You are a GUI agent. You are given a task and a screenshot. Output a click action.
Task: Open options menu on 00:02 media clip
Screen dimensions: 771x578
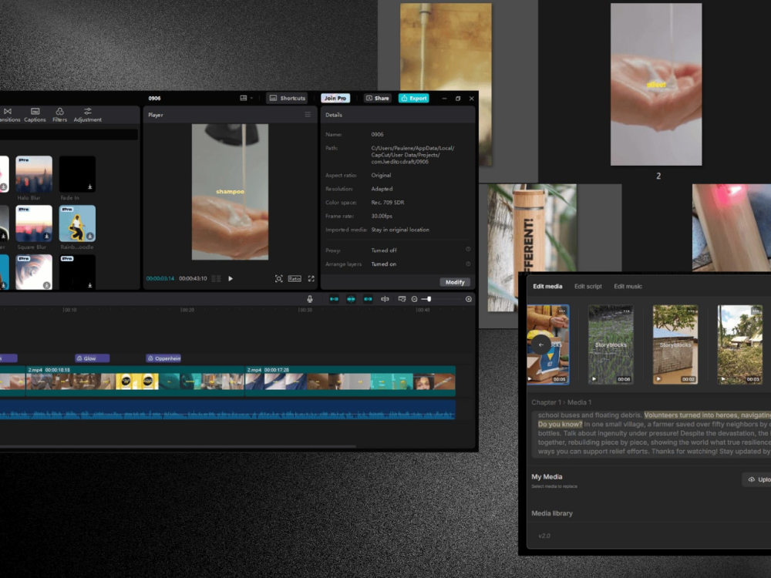coord(691,311)
